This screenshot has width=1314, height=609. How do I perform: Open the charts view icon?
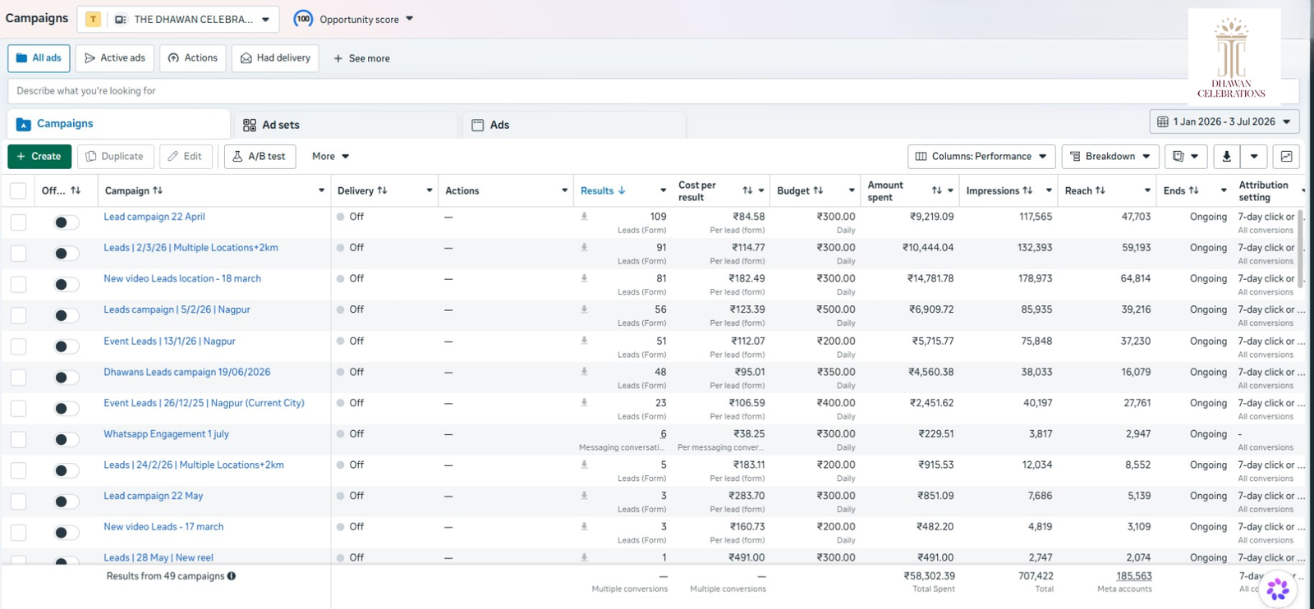pos(1286,156)
